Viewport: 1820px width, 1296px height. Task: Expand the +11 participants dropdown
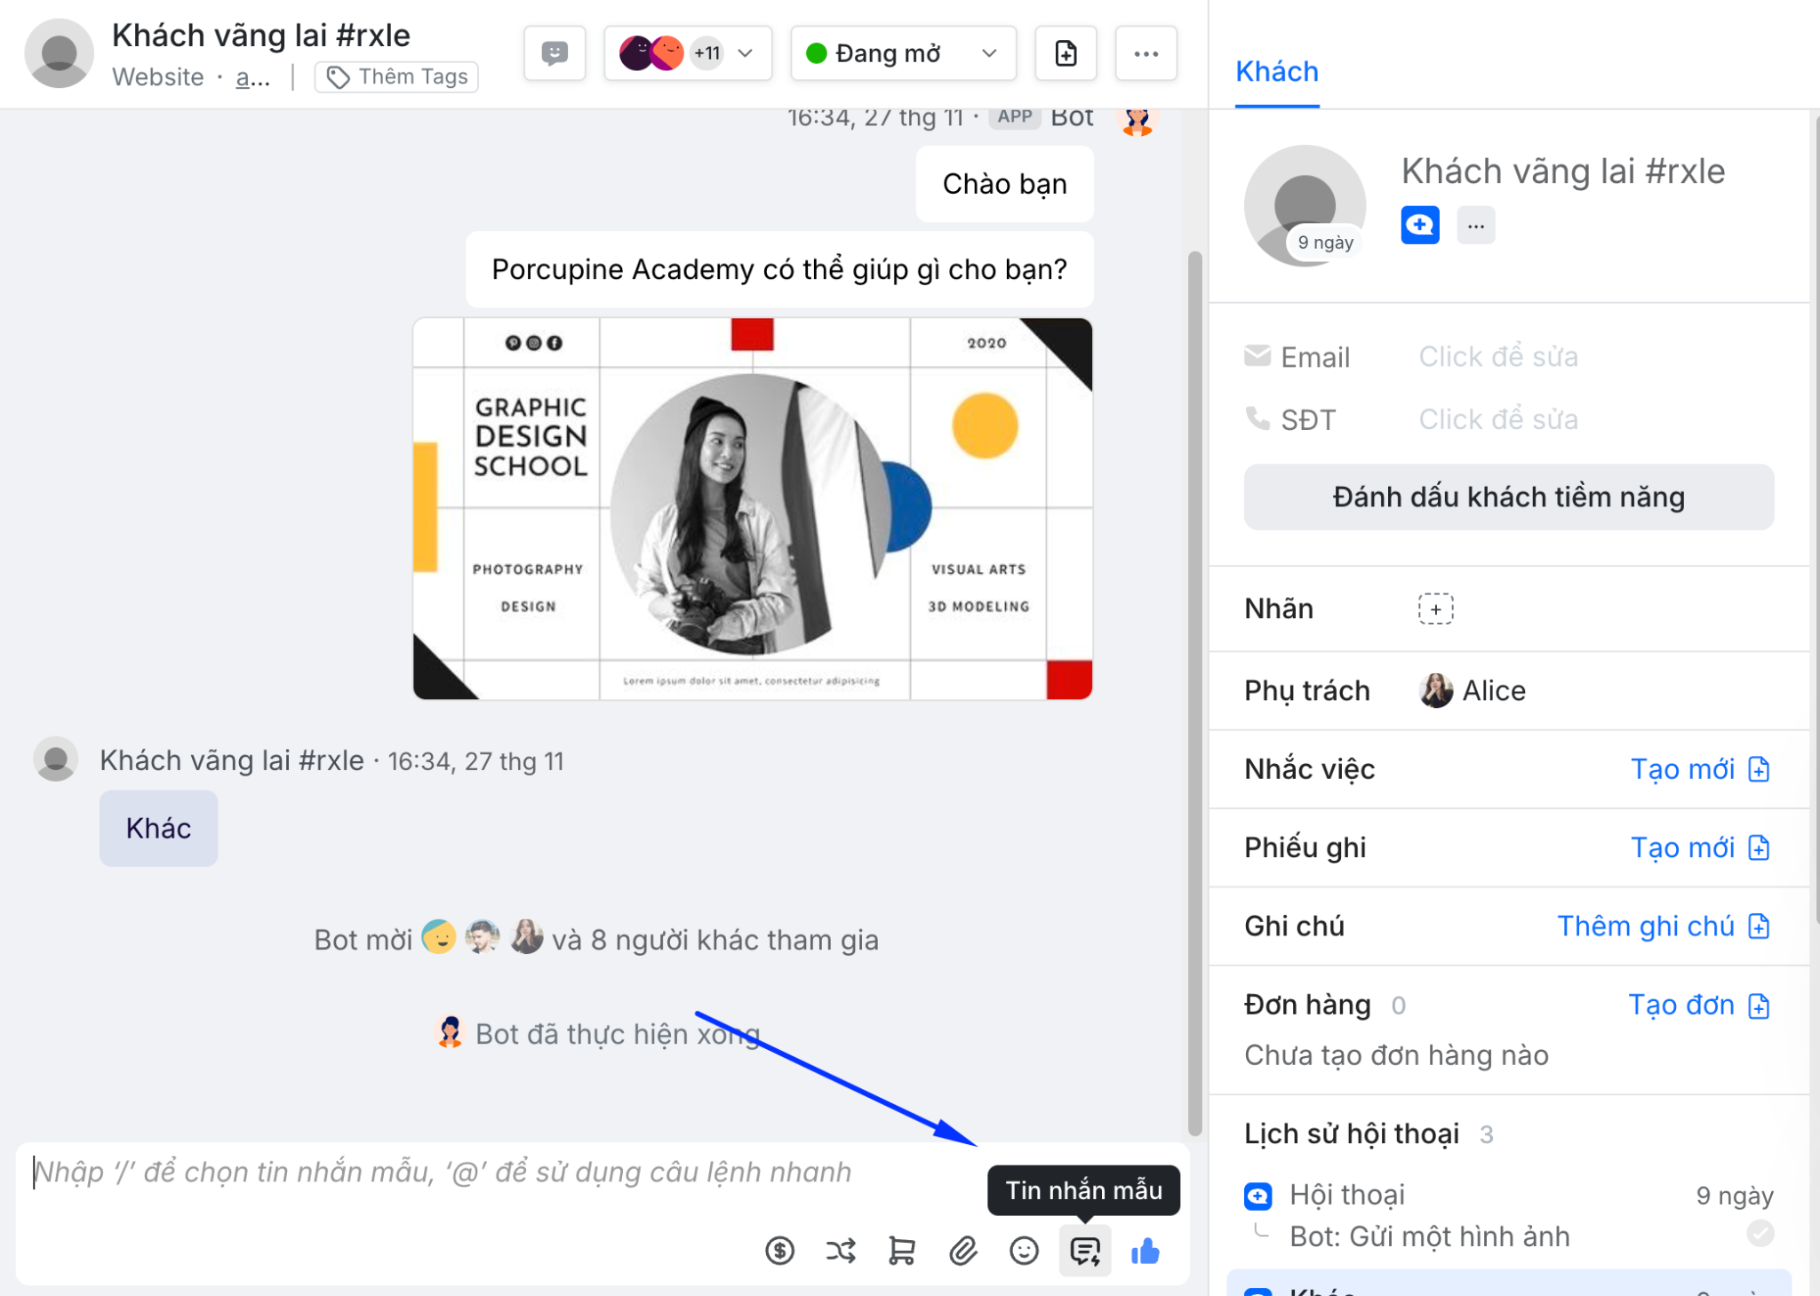[x=688, y=53]
